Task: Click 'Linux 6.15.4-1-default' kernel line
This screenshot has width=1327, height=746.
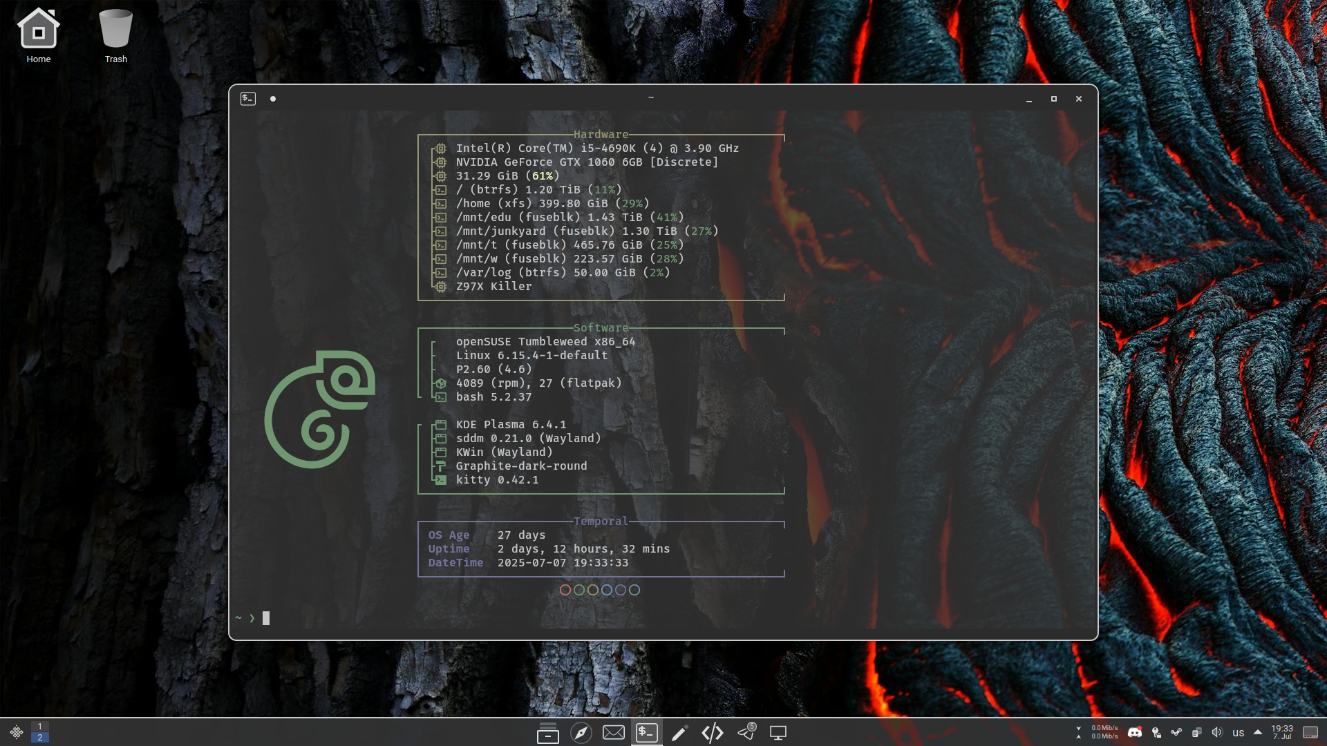Action: (531, 356)
